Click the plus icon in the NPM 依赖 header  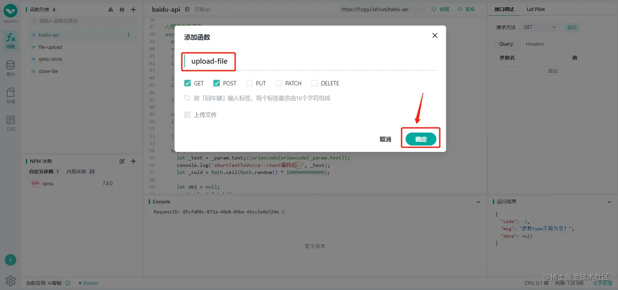coord(133,161)
